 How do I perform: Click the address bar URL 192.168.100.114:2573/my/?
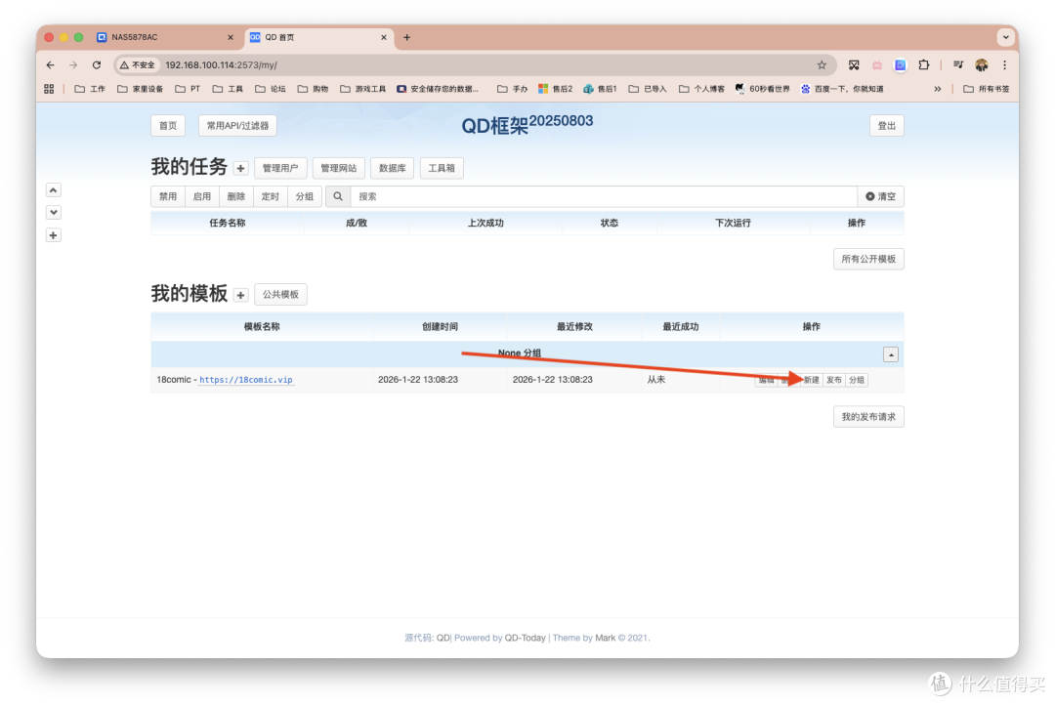222,65
